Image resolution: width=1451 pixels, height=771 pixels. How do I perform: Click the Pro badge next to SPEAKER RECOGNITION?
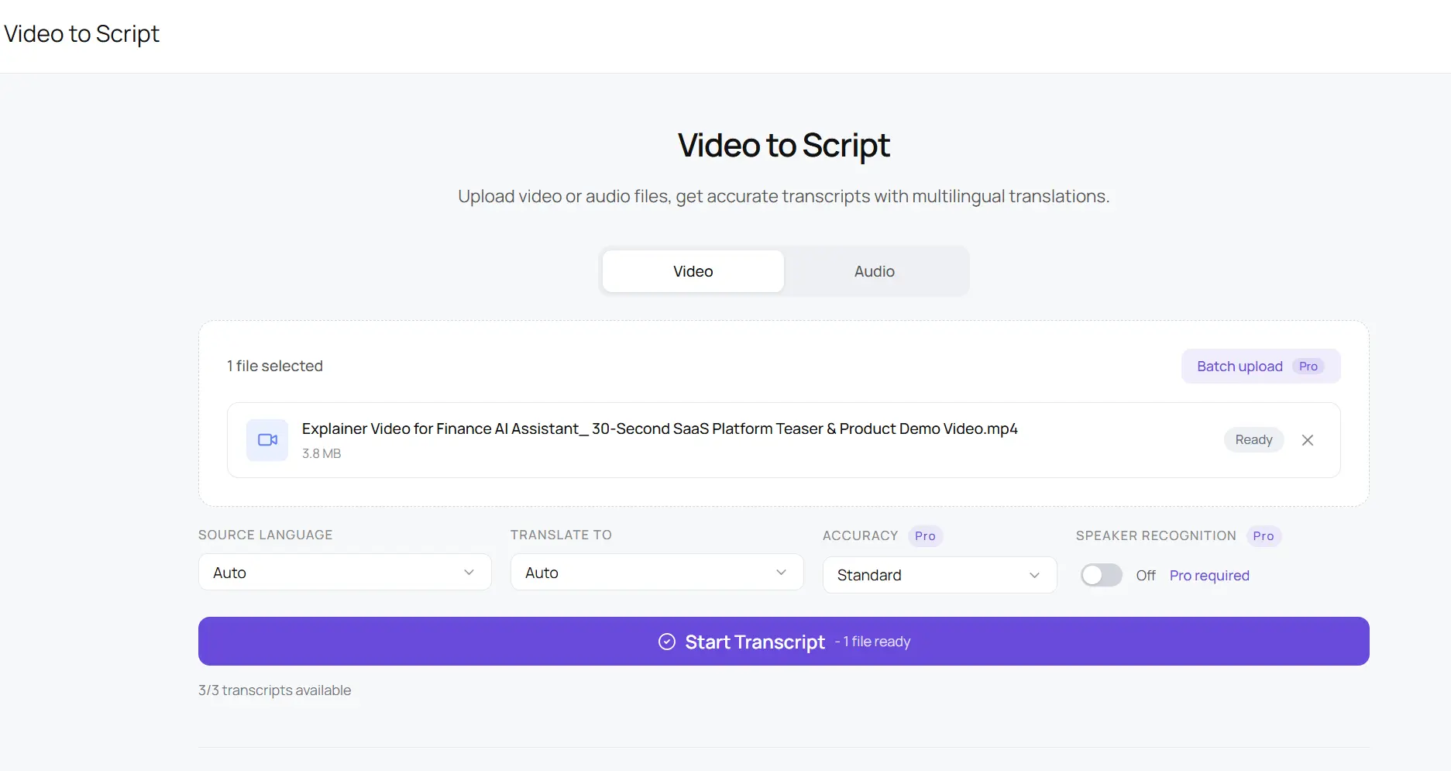1264,535
